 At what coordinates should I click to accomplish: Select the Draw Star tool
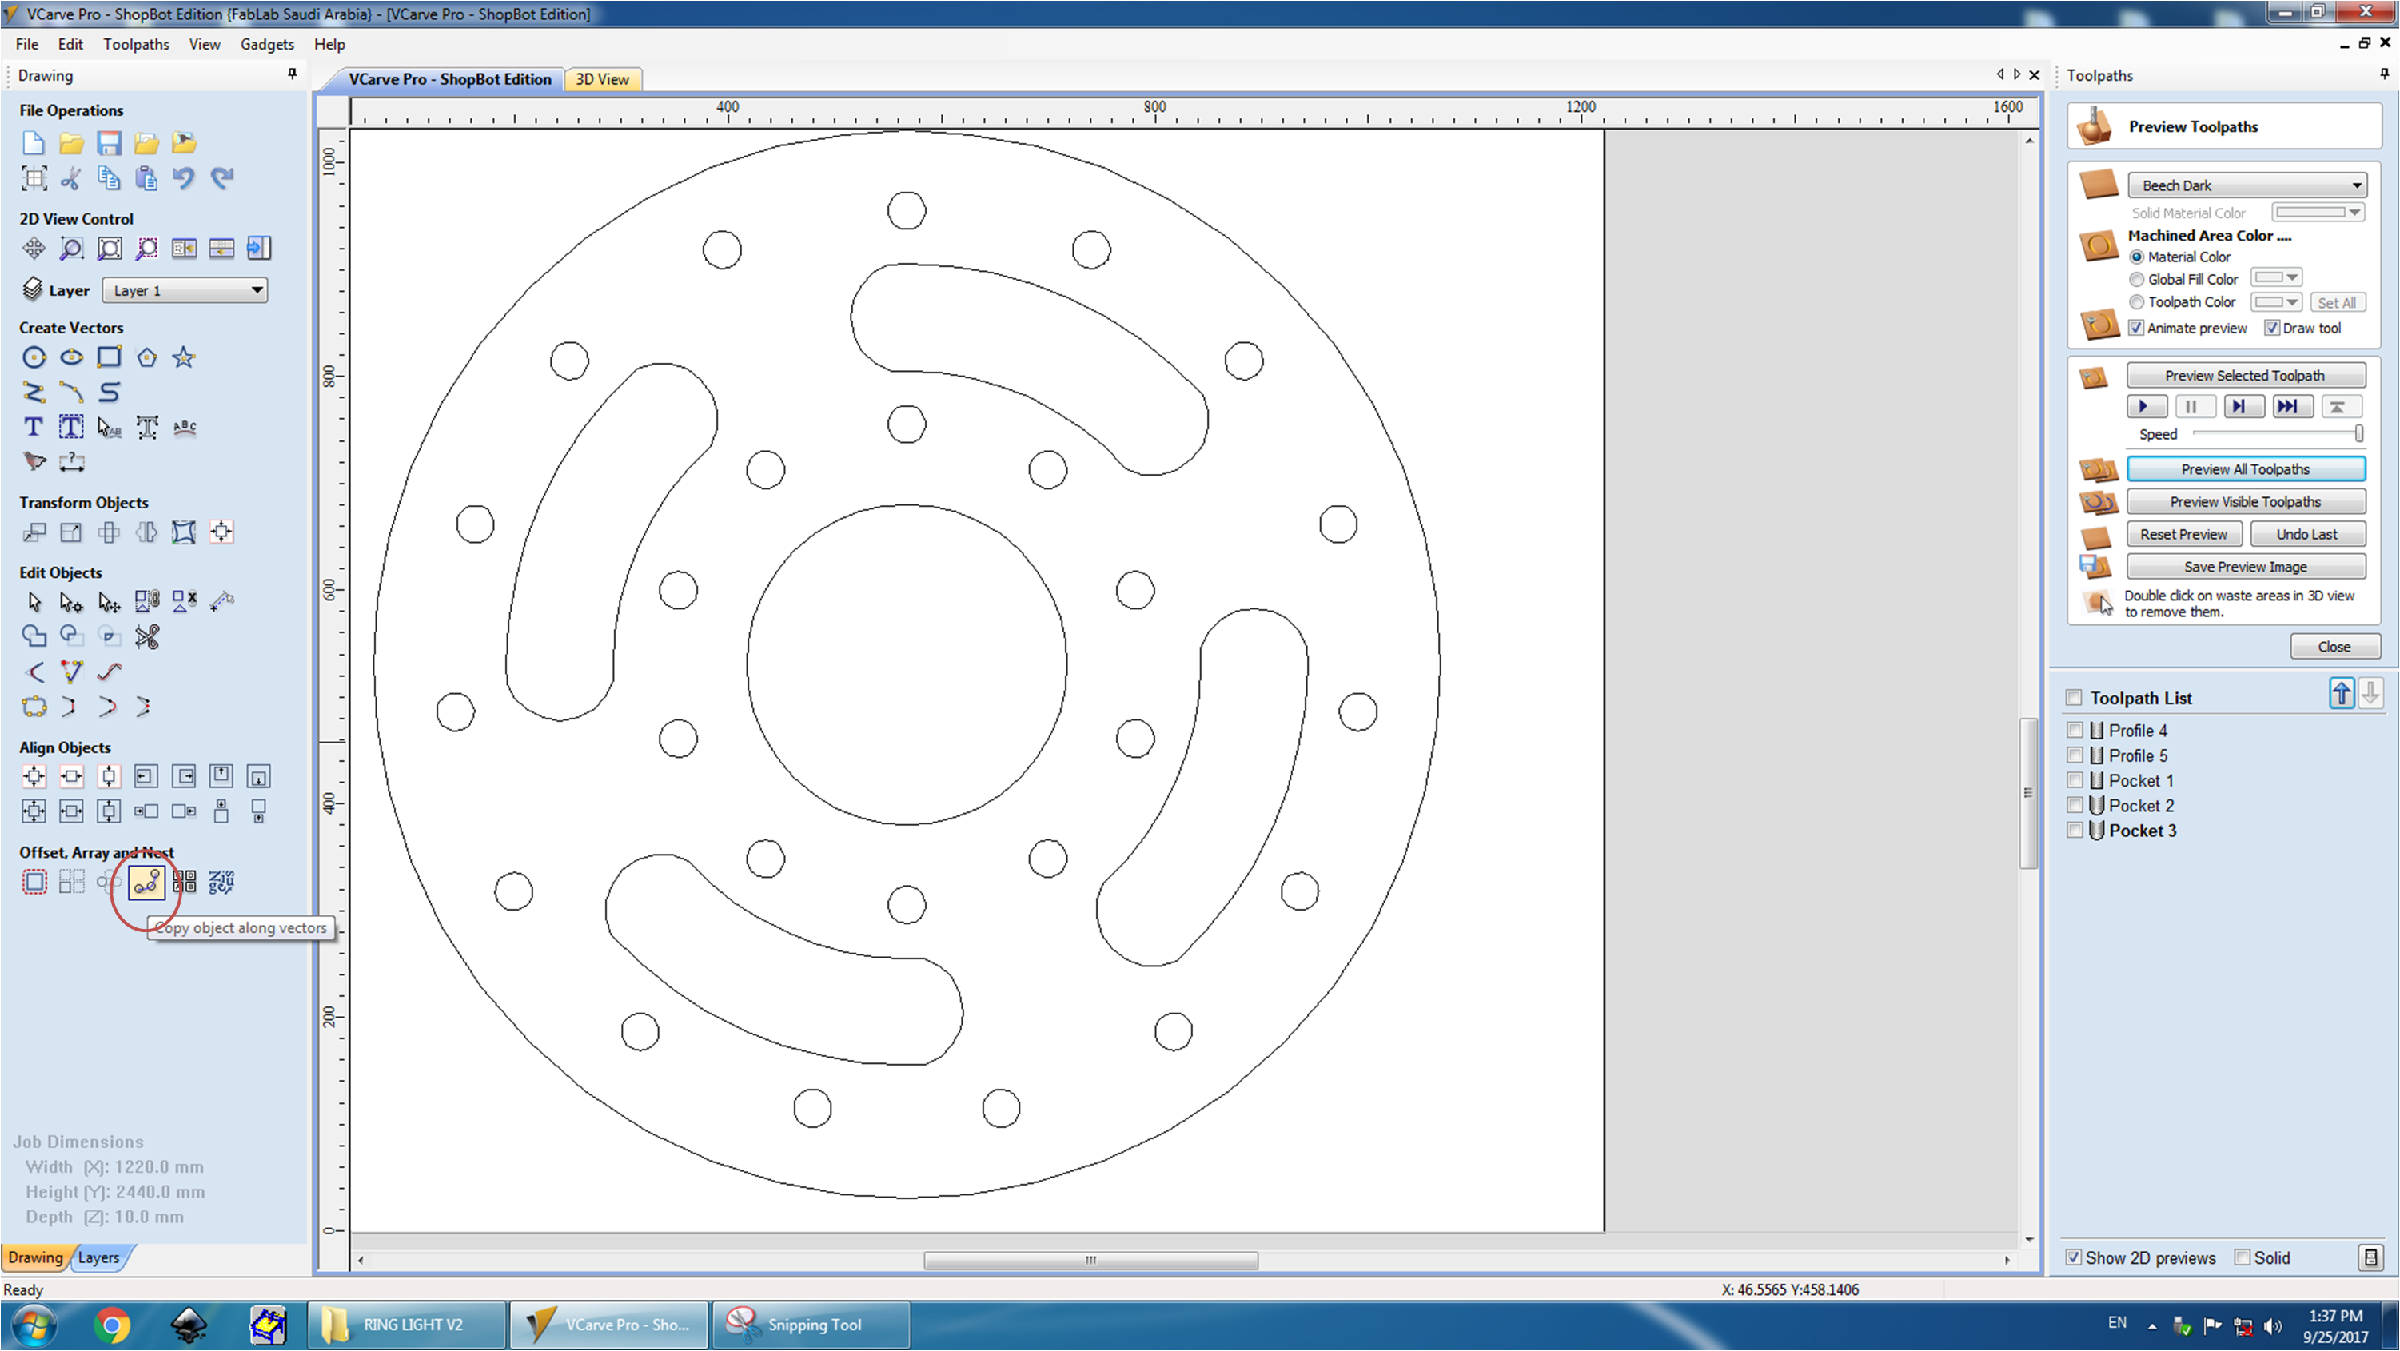(184, 357)
